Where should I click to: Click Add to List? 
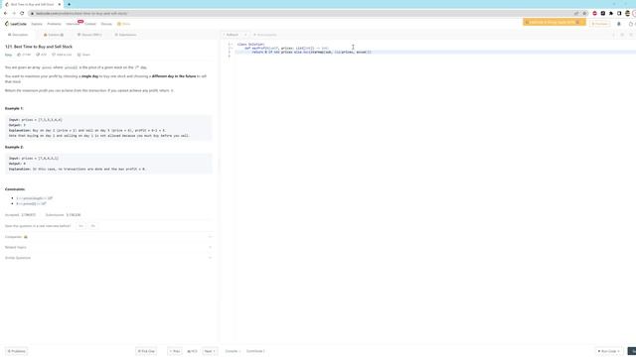62,55
